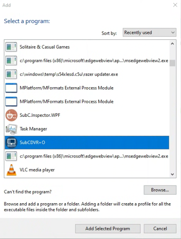The height and width of the screenshot is (239, 181).
Task: Click the Add Selected Program button
Action: point(108,229)
